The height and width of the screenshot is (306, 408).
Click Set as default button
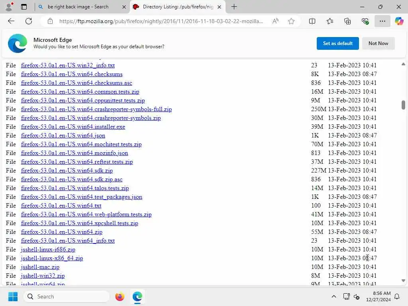pos(337,43)
